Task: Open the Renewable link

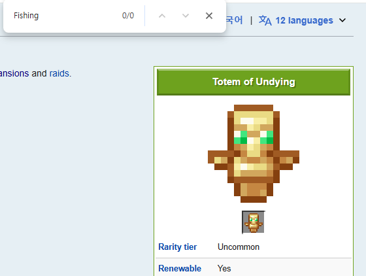Action: point(180,269)
